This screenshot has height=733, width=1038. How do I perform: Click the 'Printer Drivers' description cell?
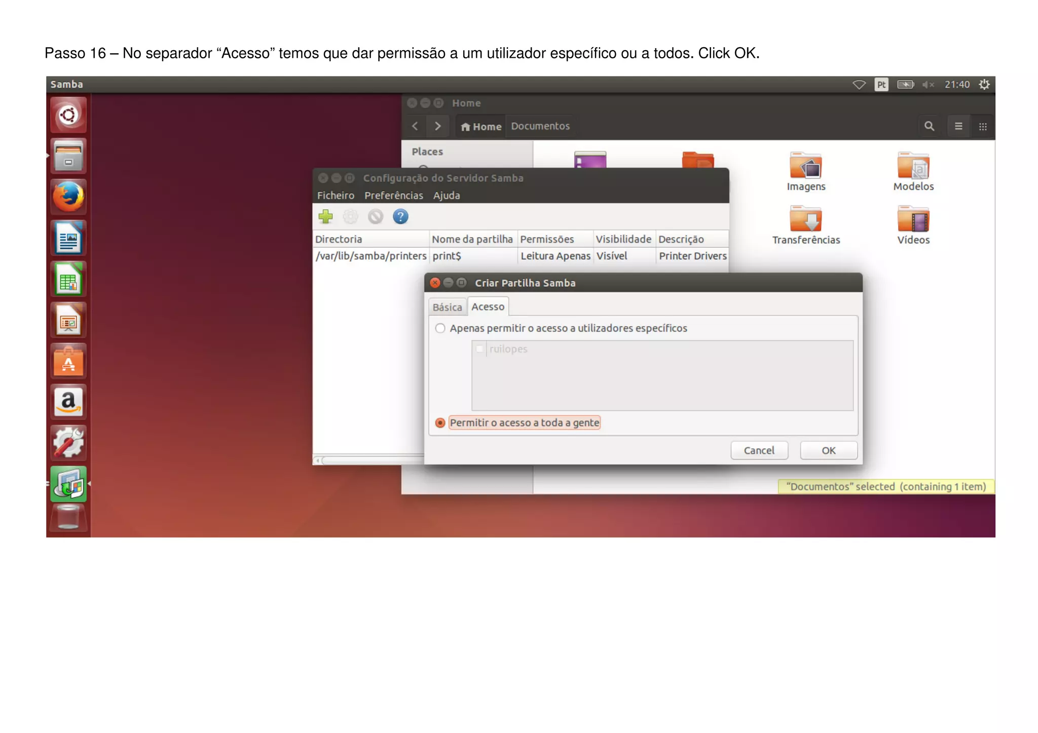pos(693,256)
